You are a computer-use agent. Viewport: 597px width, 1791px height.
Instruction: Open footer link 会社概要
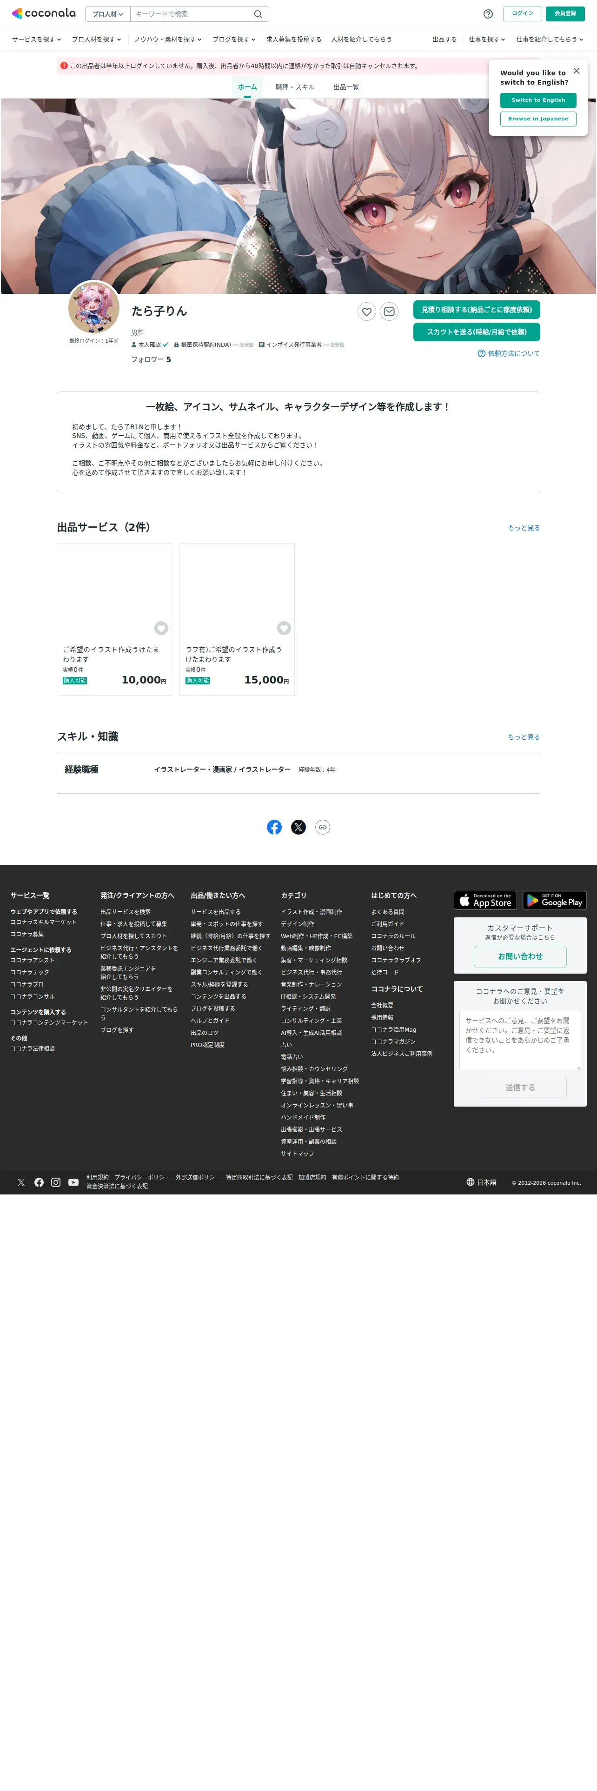click(x=382, y=1005)
